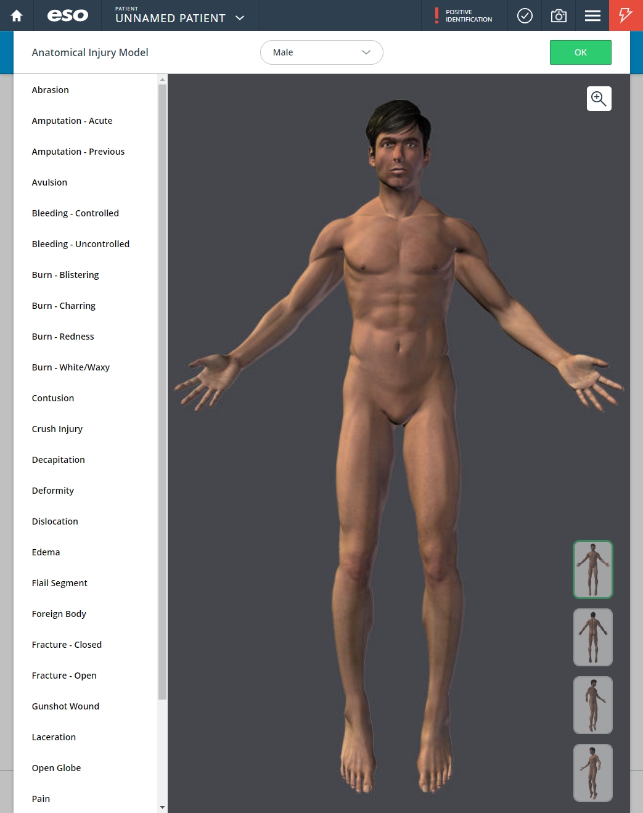Click the ESO logo
This screenshot has height=813, width=643.
(68, 15)
